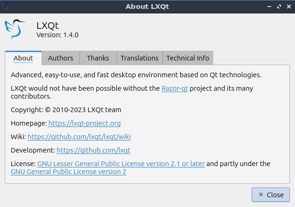Open the Authors tab
The height and width of the screenshot is (207, 295).
point(61,58)
